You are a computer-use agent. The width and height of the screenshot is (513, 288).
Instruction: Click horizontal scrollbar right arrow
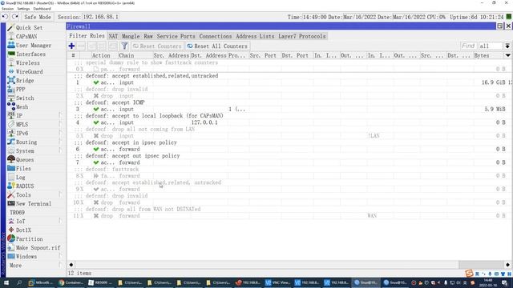click(507, 265)
